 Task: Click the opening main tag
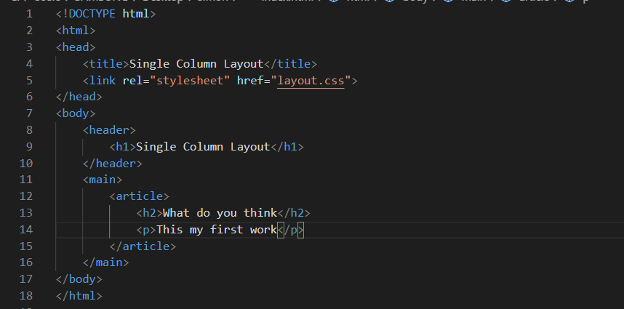coord(103,180)
